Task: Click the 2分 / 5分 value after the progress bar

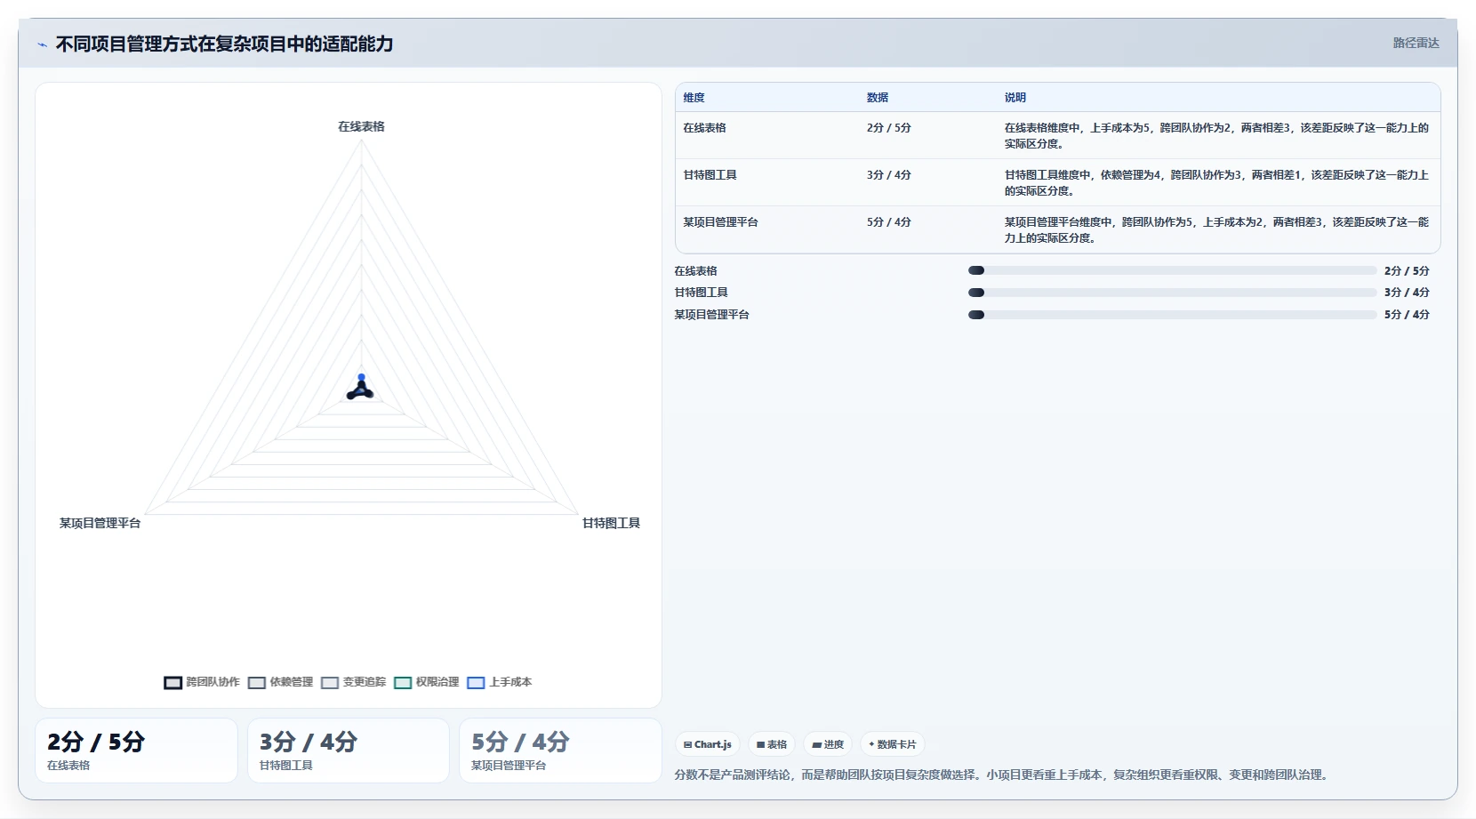Action: pos(1407,271)
